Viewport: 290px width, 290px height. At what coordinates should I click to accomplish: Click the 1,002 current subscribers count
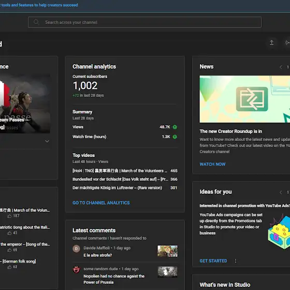85,85
